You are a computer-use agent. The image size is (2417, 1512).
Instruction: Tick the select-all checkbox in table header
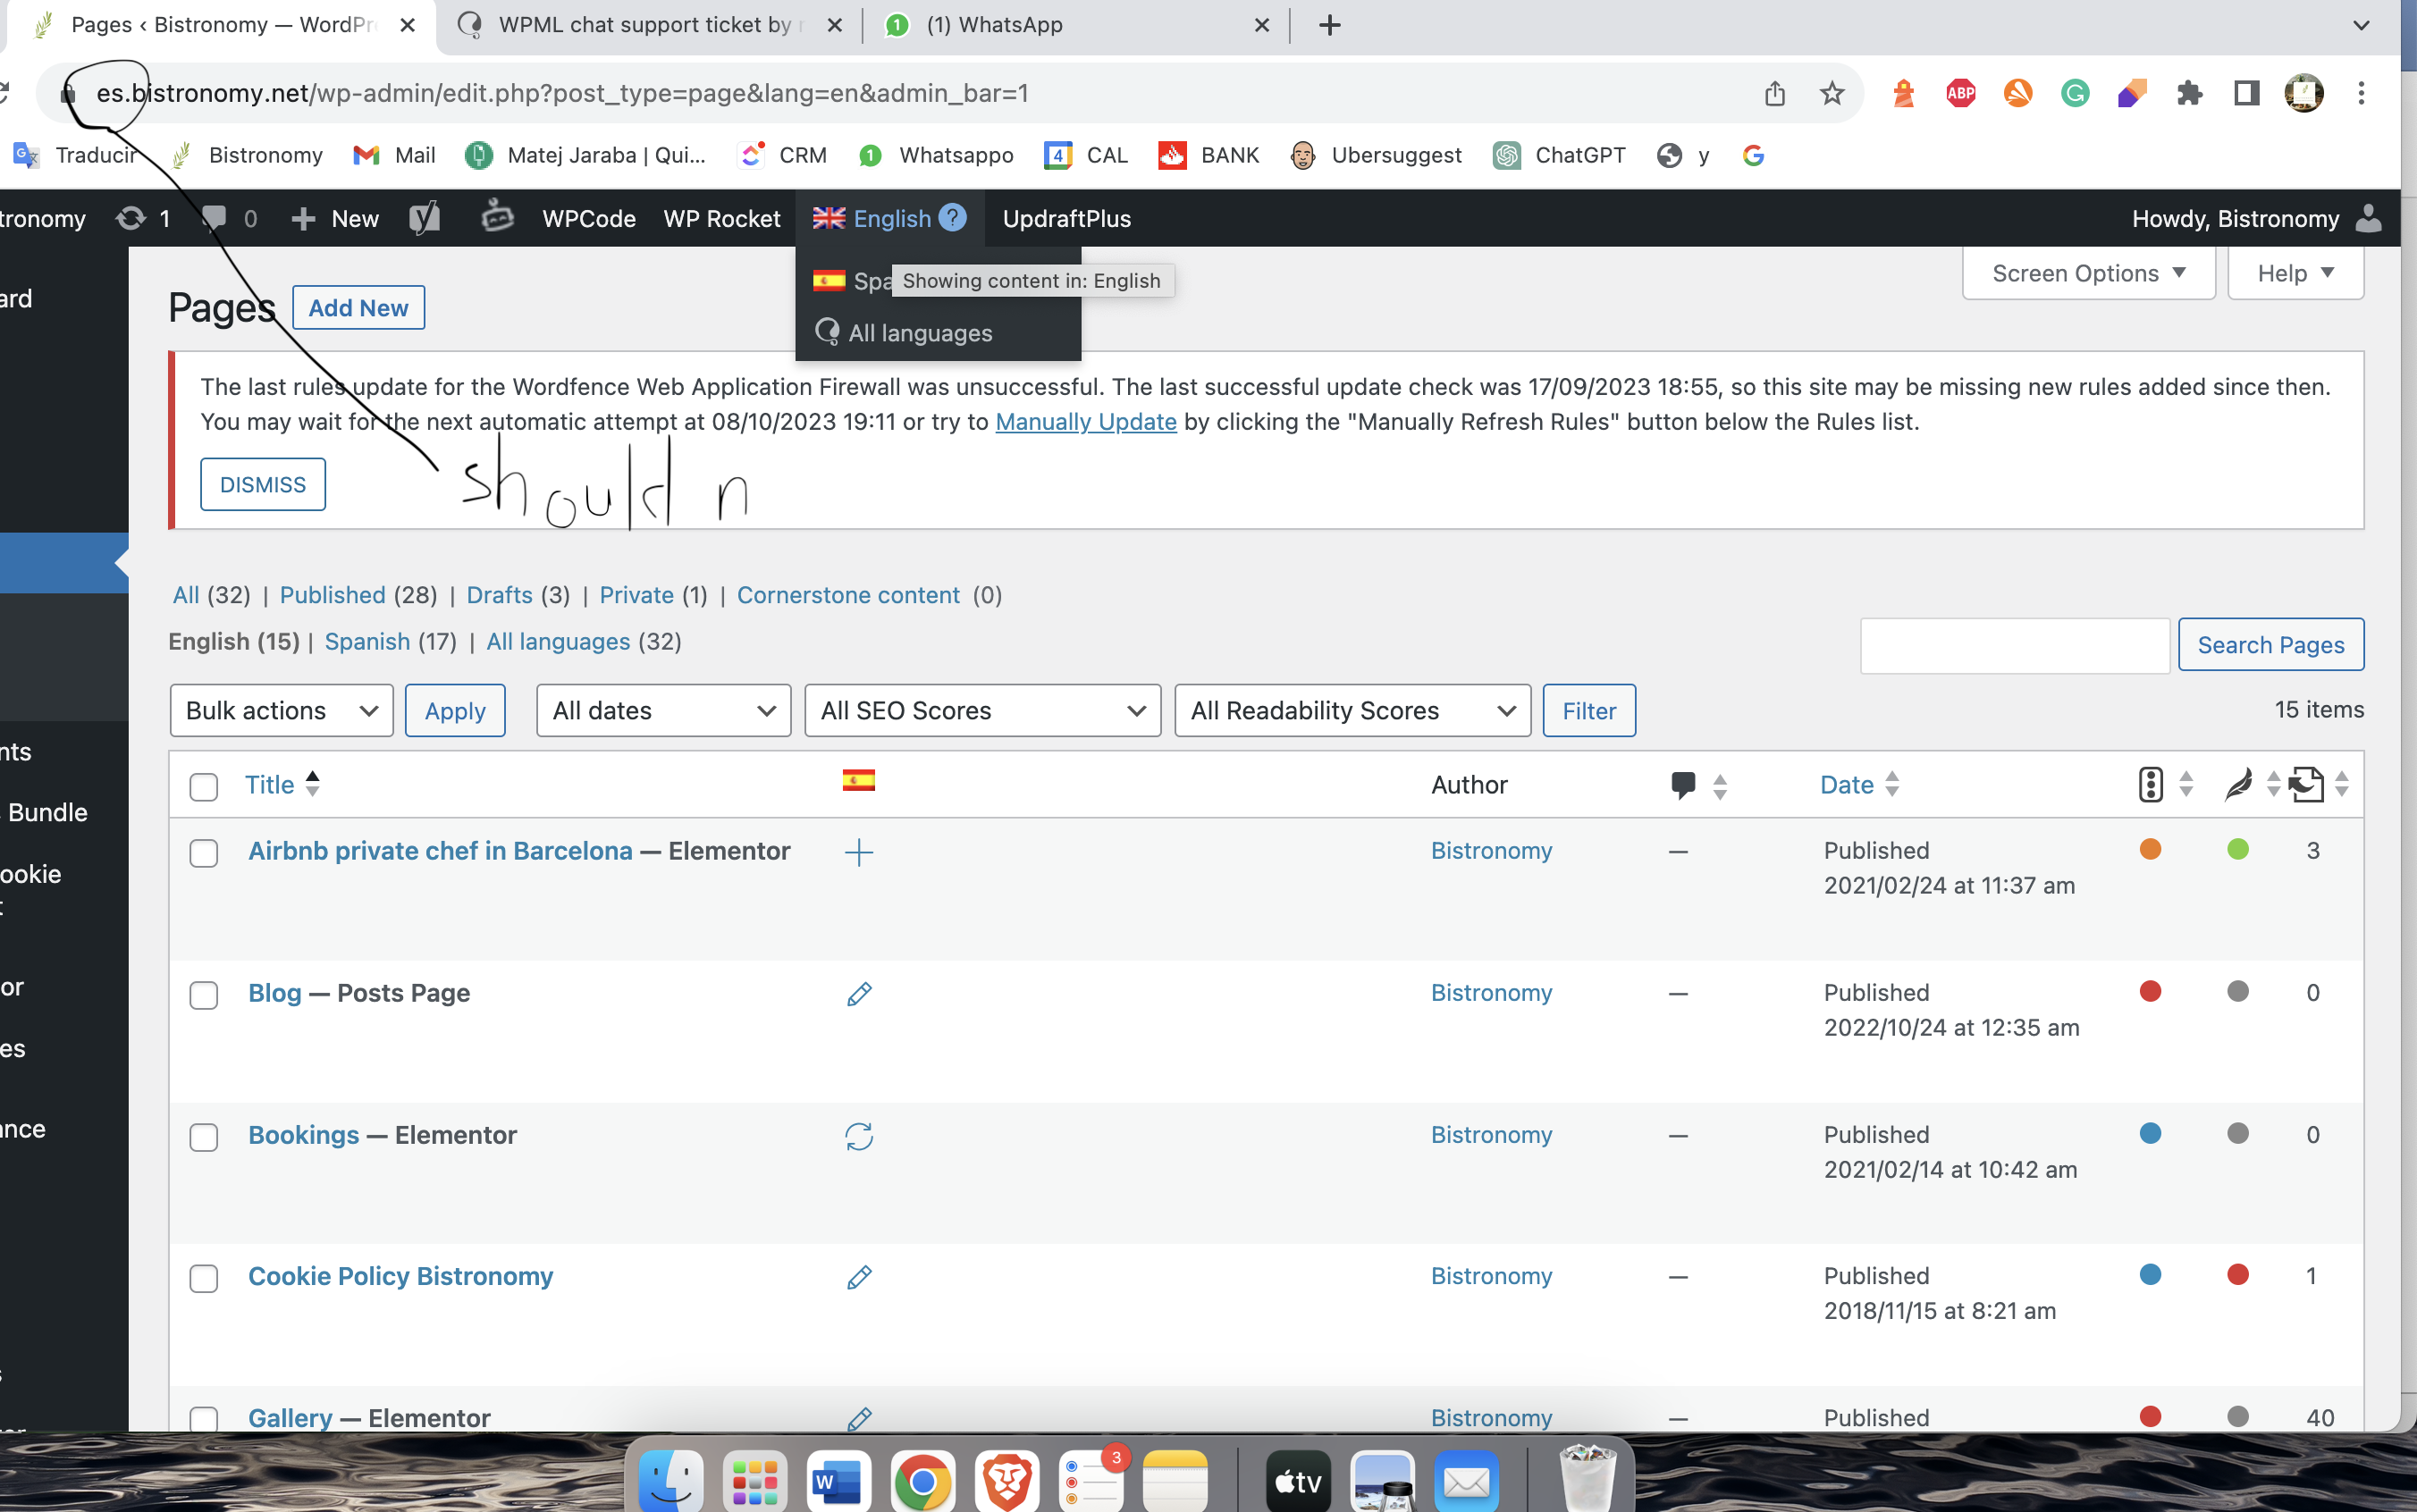coord(204,787)
